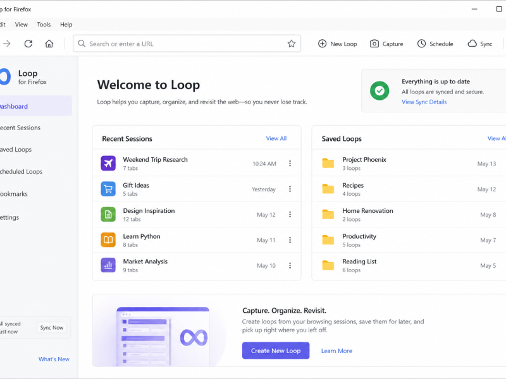This screenshot has width=506, height=379.
Task: Create a New Loop from toolbar
Action: point(337,44)
